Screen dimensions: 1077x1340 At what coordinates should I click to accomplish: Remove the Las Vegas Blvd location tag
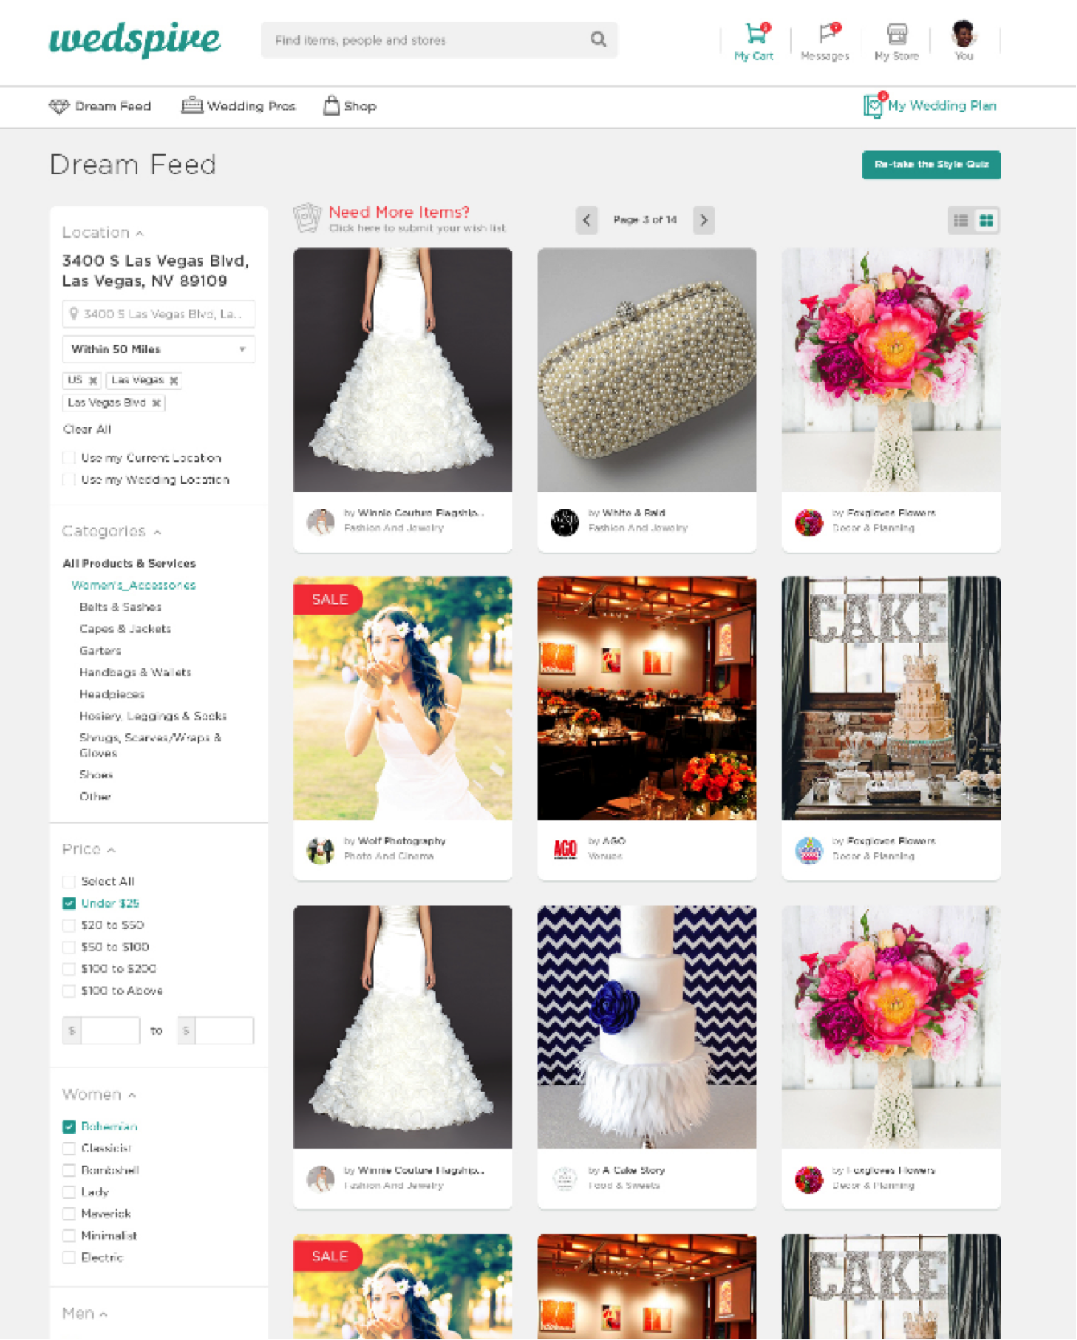(156, 403)
